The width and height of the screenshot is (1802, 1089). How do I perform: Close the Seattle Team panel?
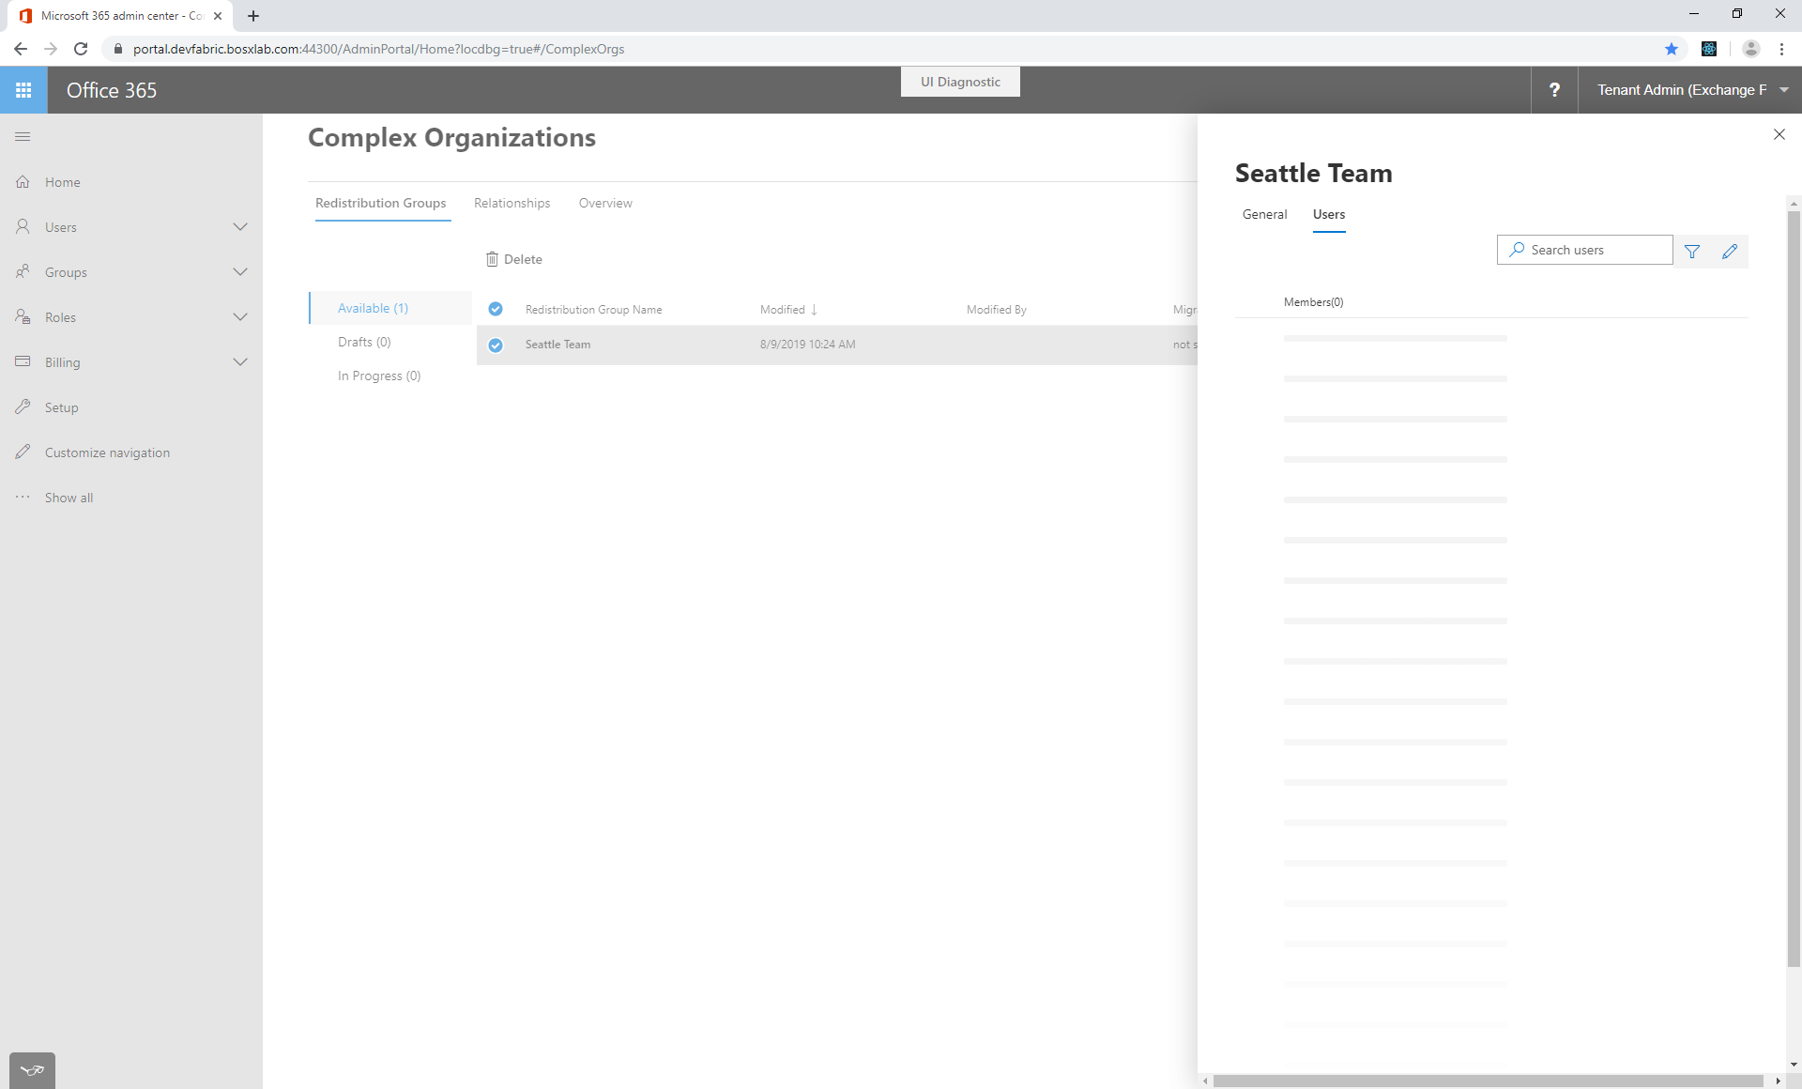point(1779,134)
